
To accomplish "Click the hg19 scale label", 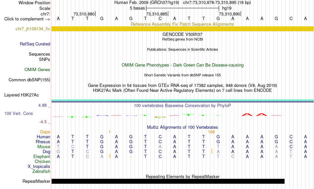I will [227, 8].
